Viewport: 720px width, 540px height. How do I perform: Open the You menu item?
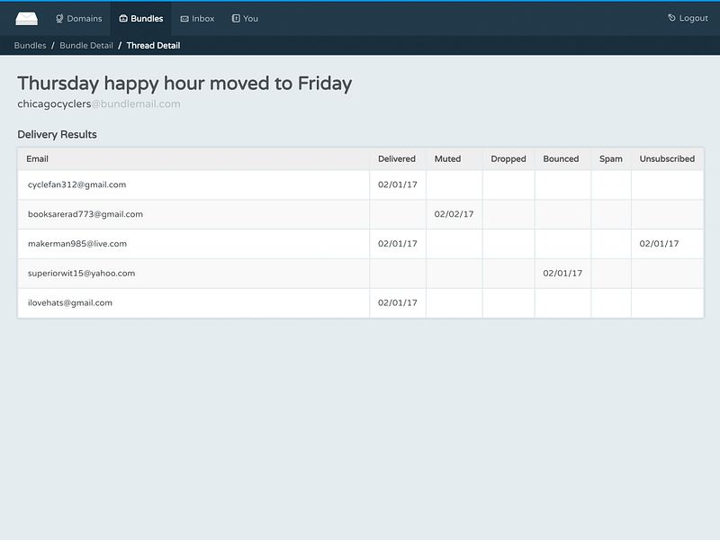coord(245,18)
